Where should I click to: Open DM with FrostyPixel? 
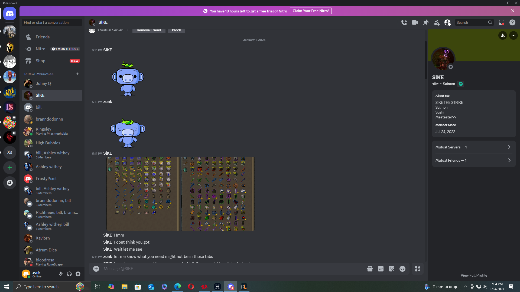click(x=52, y=179)
